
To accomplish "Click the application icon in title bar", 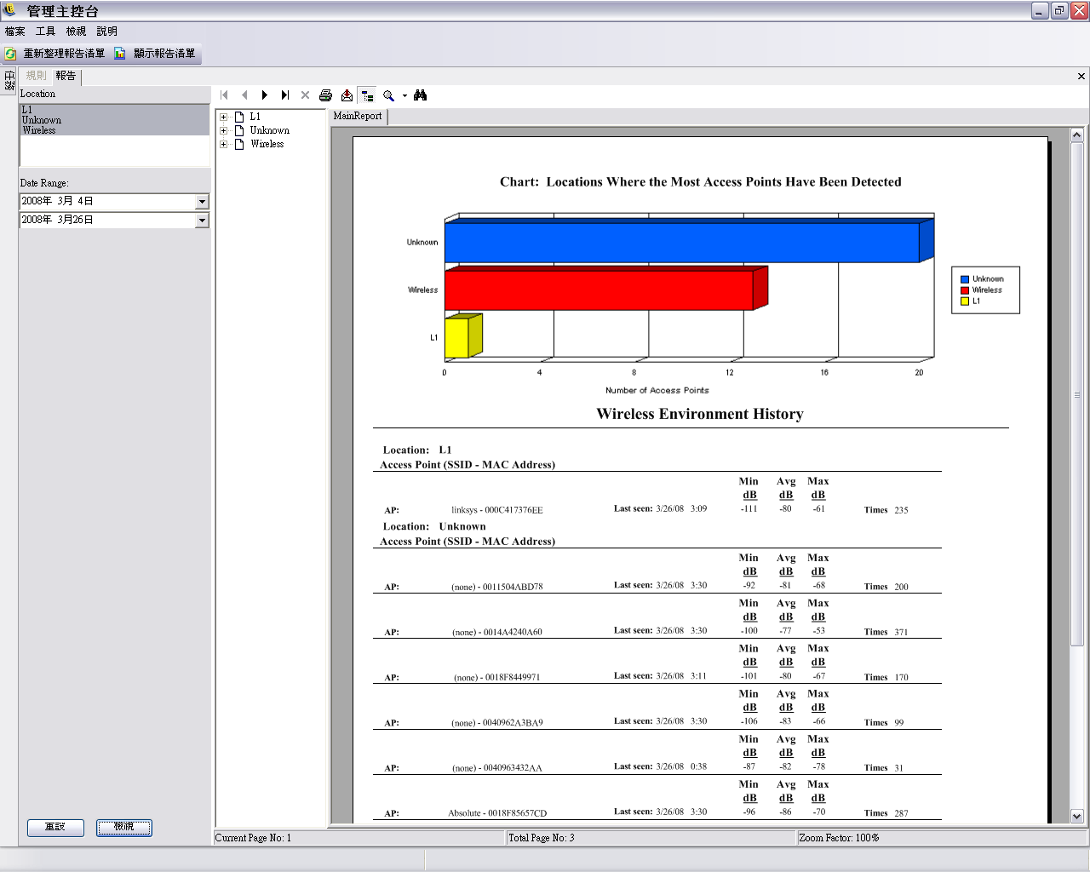I will (x=10, y=10).
